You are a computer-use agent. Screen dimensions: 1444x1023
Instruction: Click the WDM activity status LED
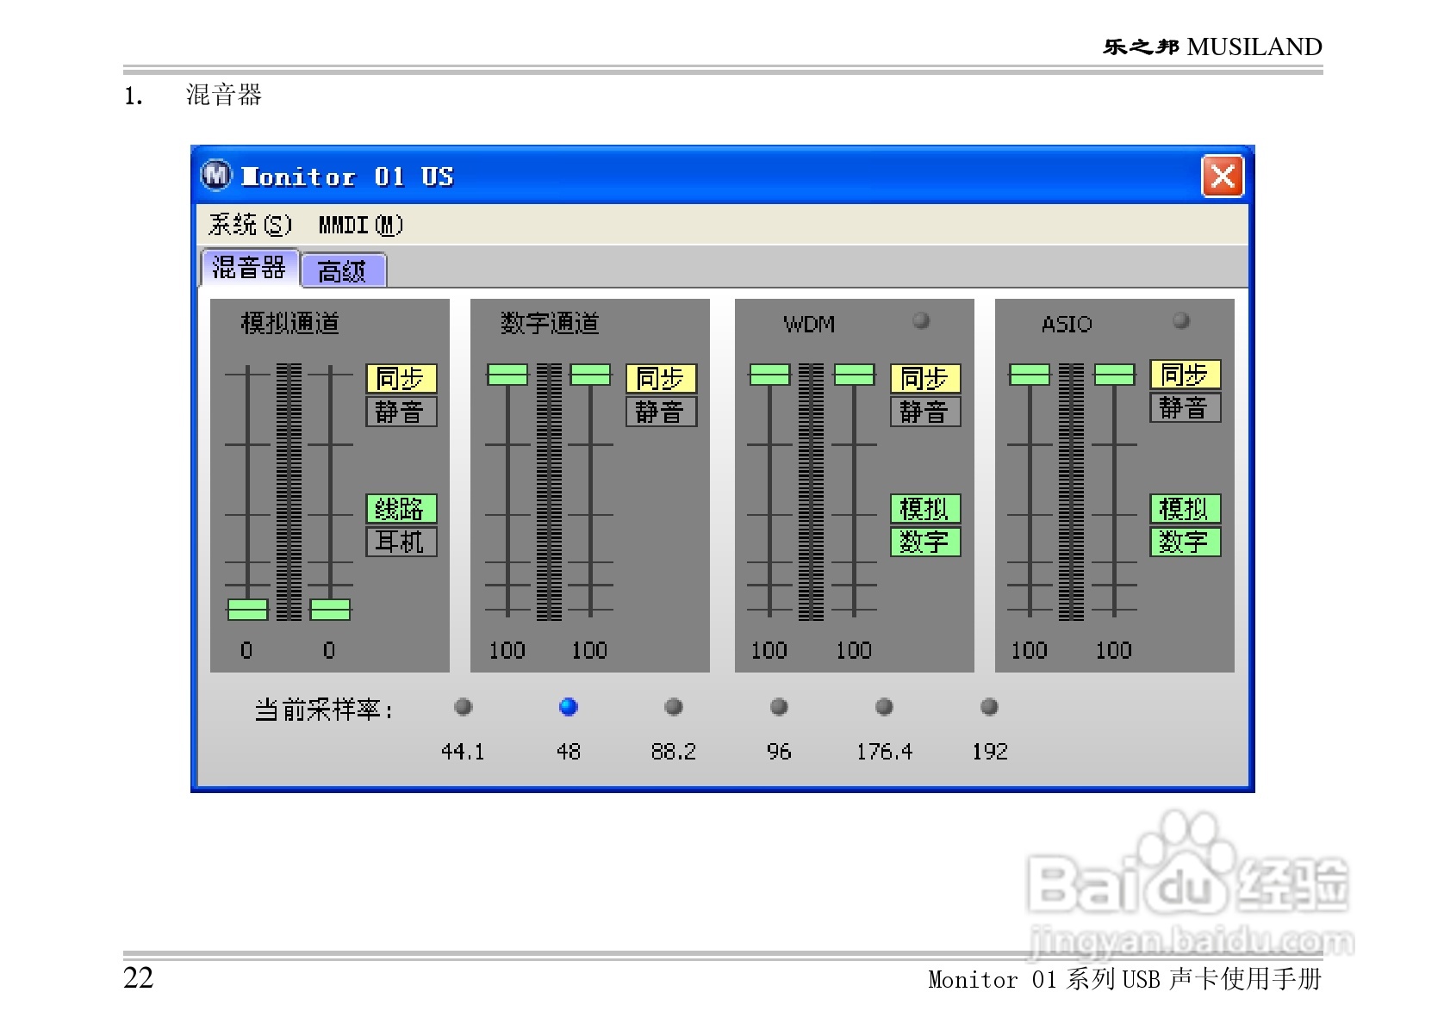click(921, 320)
